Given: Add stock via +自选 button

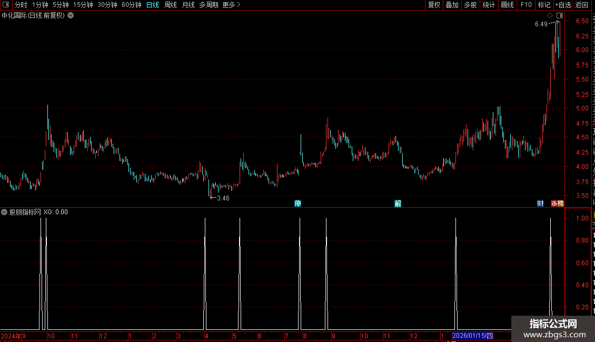Looking at the screenshot, I should coord(563,5).
